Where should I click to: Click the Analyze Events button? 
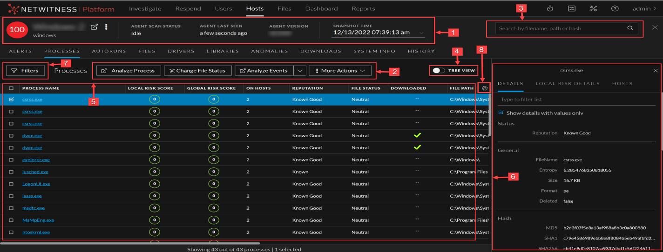pyautogui.click(x=265, y=71)
